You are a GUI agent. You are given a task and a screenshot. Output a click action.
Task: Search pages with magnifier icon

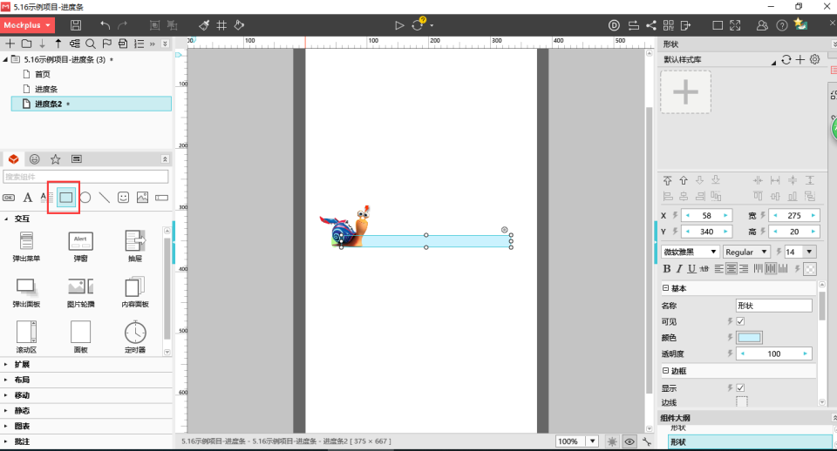click(x=91, y=44)
